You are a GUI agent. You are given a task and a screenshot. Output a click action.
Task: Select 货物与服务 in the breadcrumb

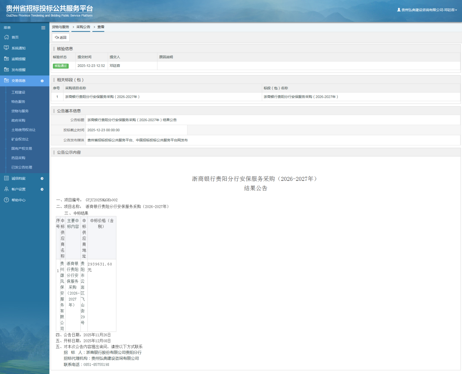60,27
